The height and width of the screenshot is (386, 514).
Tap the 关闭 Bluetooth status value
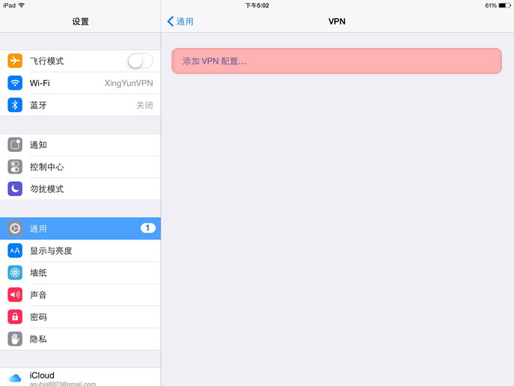coord(144,105)
